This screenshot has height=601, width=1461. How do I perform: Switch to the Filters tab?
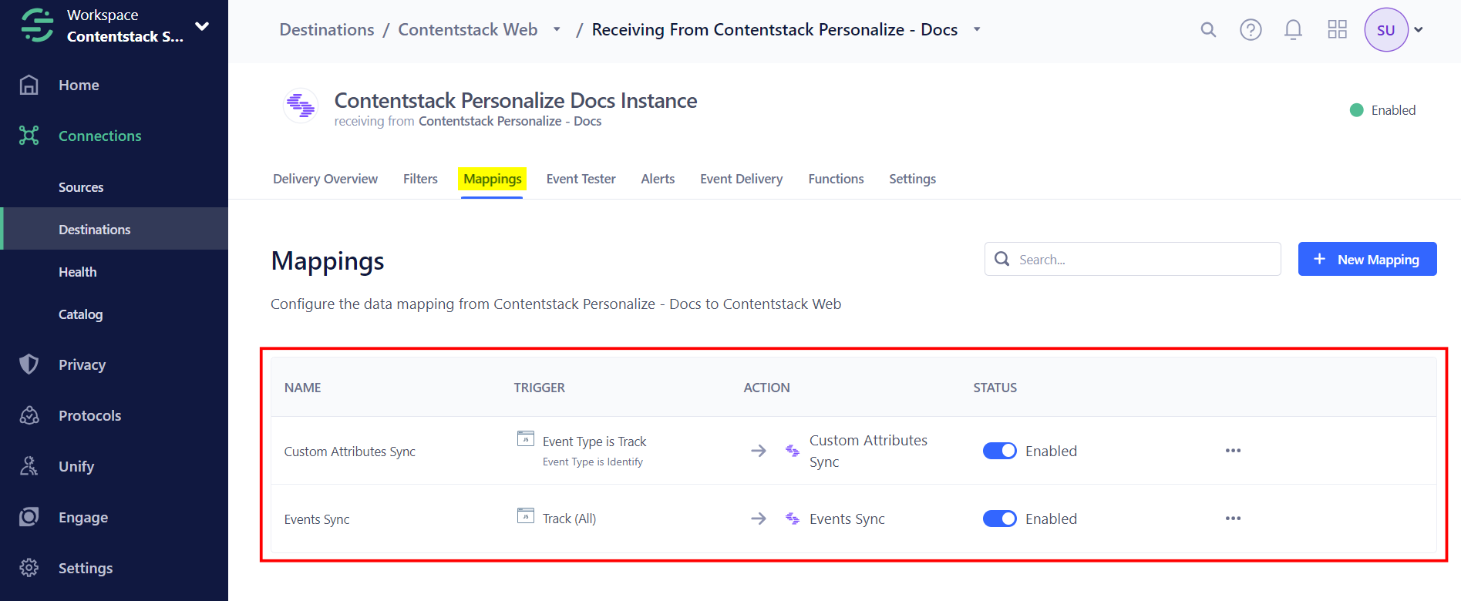420,179
